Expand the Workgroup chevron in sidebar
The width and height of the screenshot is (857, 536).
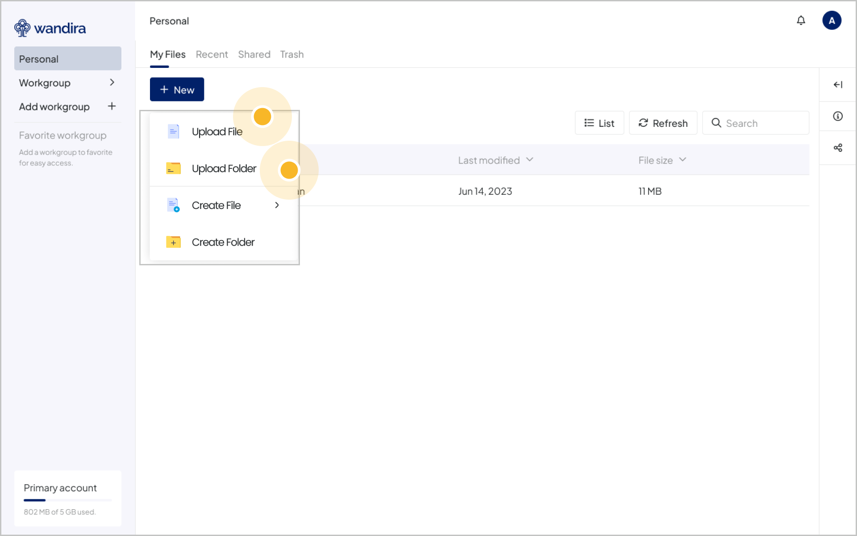pos(112,83)
